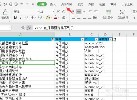Decrease indent
Viewport: 137px width, 100px height.
pyautogui.click(x=90, y=12)
